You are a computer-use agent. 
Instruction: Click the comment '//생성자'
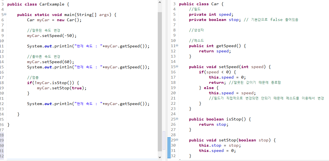coord(196,30)
